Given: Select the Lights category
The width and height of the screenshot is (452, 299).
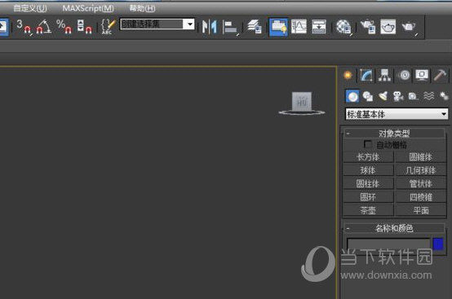Looking at the screenshot, I should coord(383,96).
